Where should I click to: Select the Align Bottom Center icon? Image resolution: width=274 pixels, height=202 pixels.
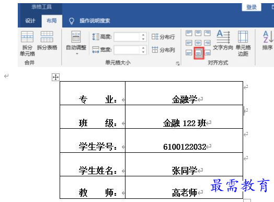[199, 53]
